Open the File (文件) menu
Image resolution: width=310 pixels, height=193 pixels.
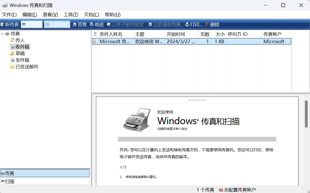click(x=9, y=15)
